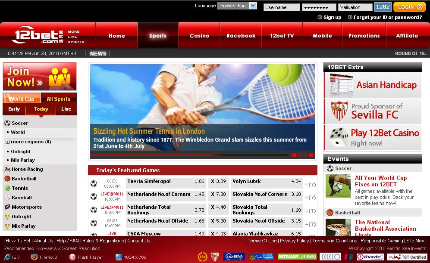
Task: Click the IE 7 browser icon
Action: [x=7, y=257]
